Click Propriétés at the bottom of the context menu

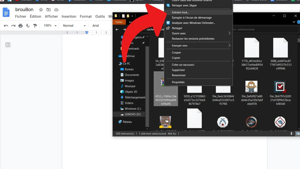coord(178,82)
